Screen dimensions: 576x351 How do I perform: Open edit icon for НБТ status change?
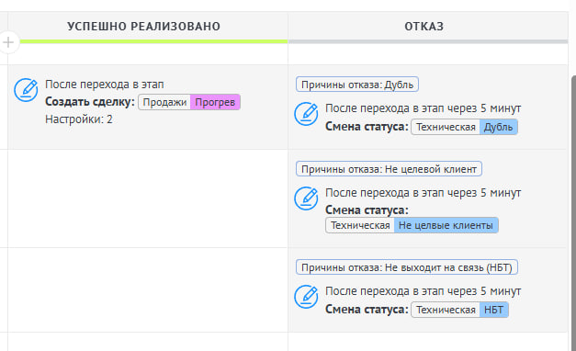[x=306, y=297]
